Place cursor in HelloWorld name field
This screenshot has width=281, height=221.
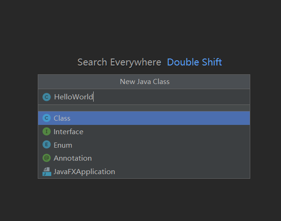(x=144, y=97)
